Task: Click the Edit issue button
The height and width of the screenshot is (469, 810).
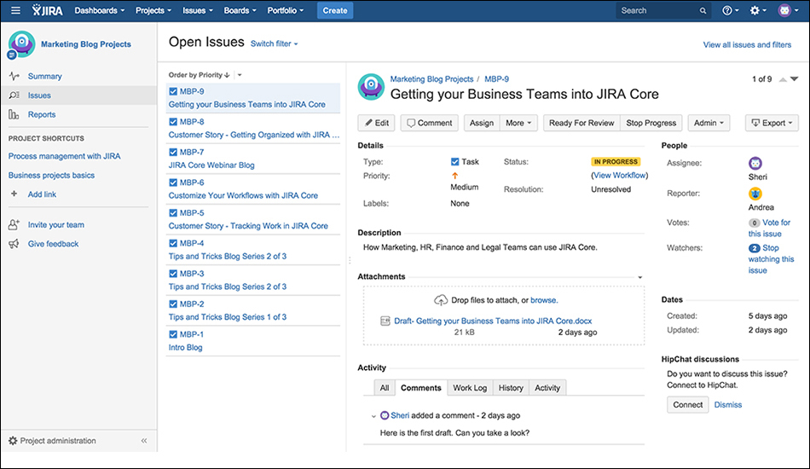Action: click(377, 123)
